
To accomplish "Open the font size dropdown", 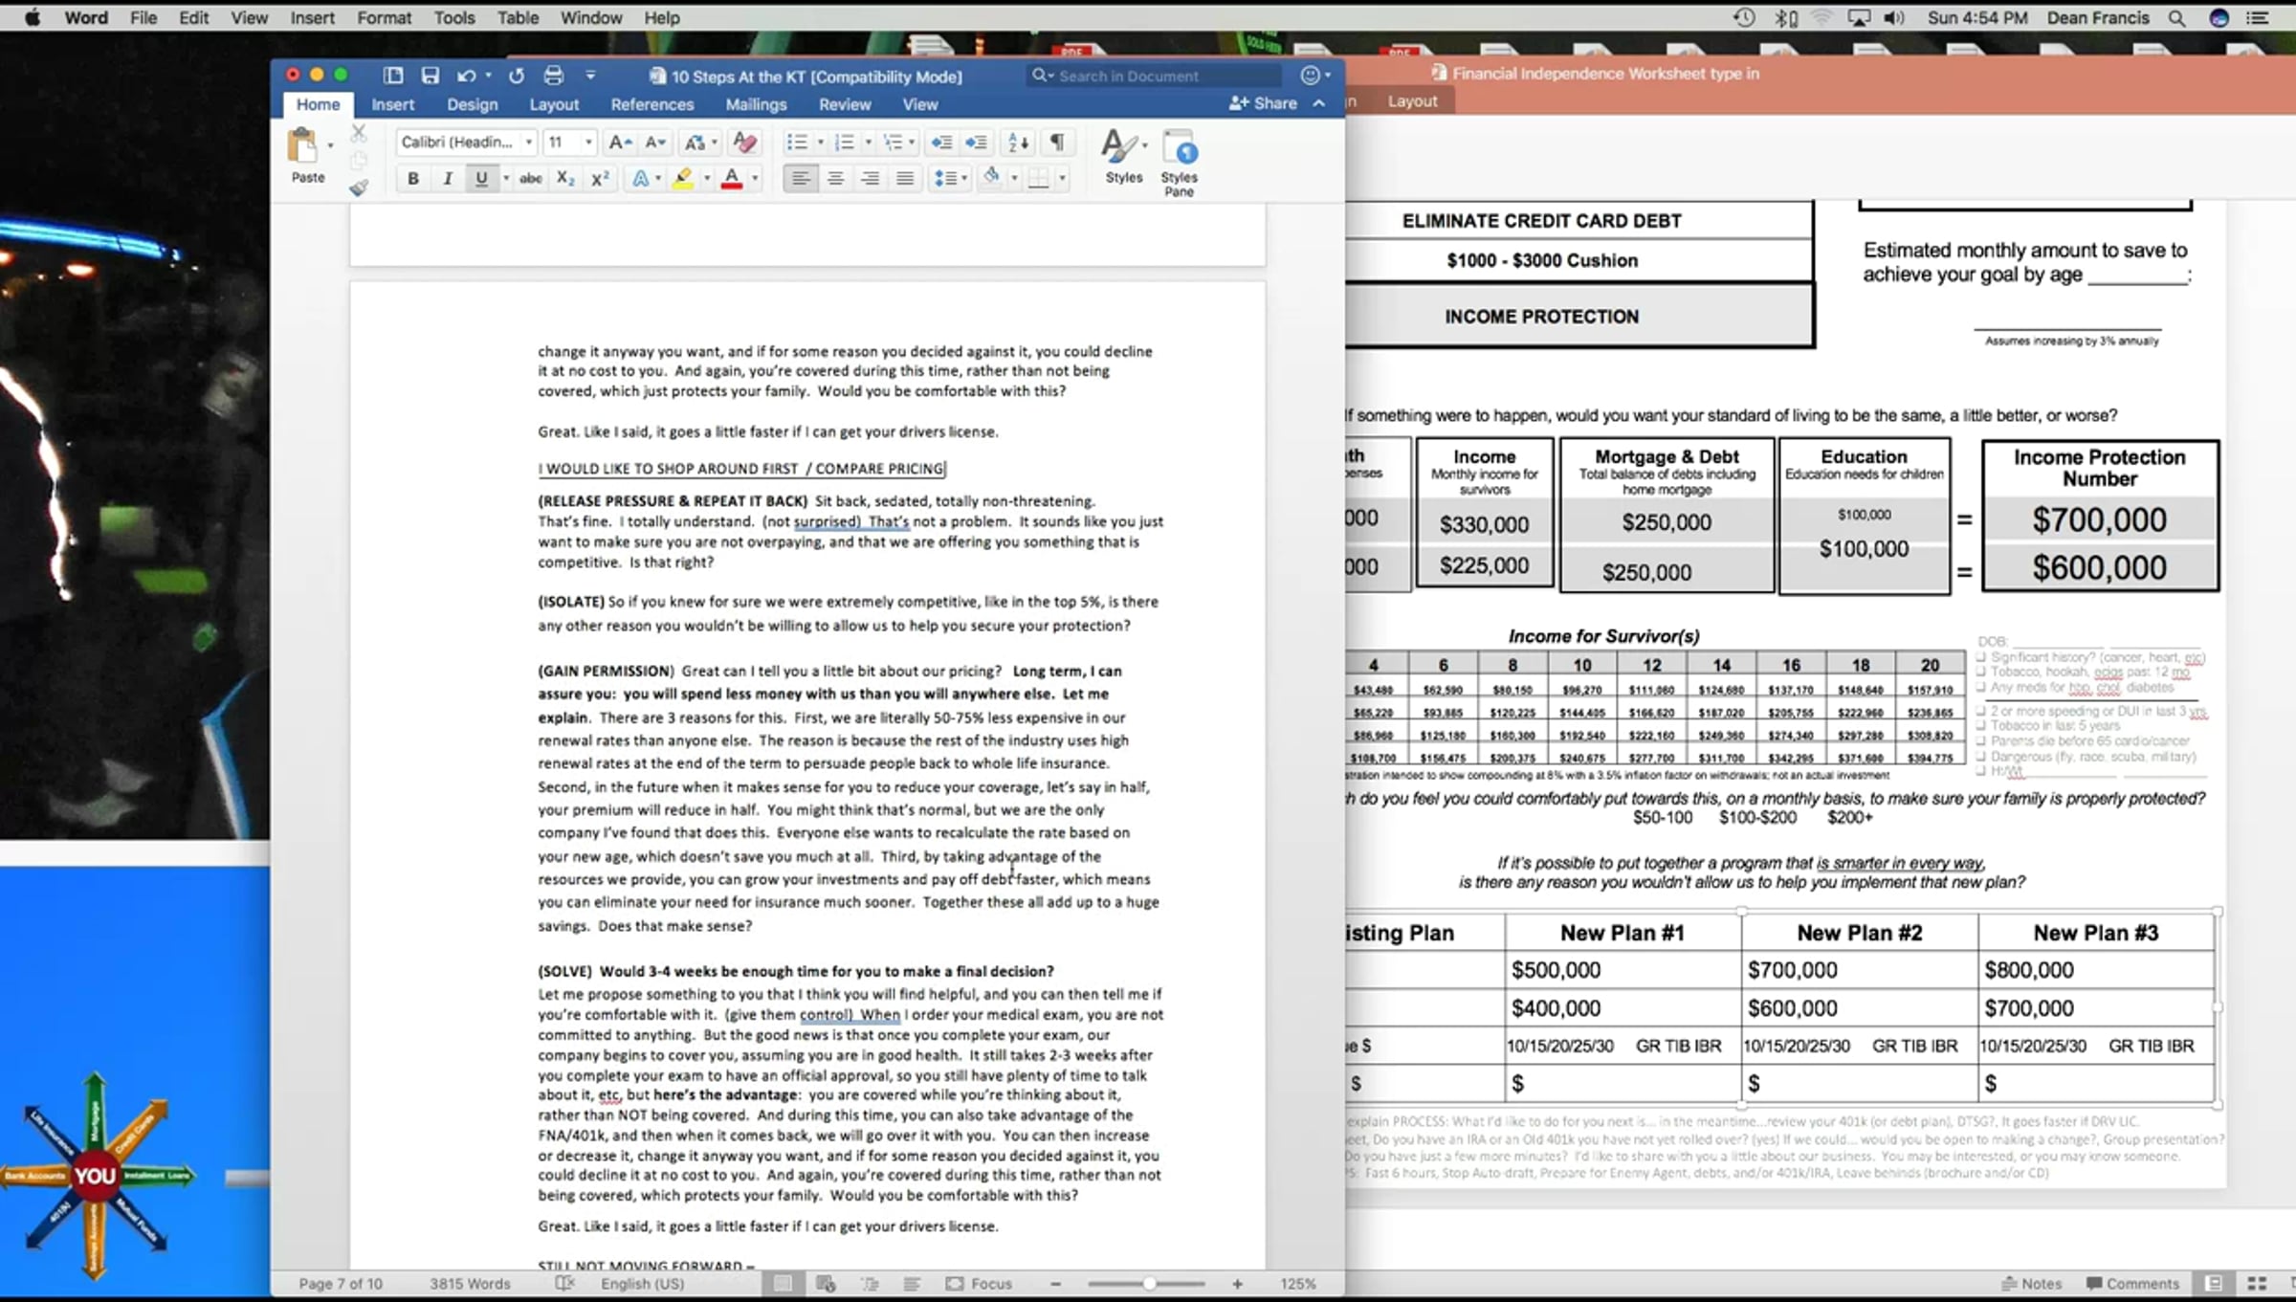I will (x=588, y=143).
